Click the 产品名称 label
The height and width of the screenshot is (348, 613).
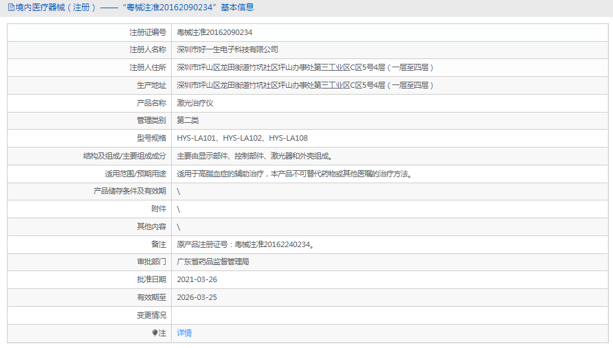click(151, 103)
